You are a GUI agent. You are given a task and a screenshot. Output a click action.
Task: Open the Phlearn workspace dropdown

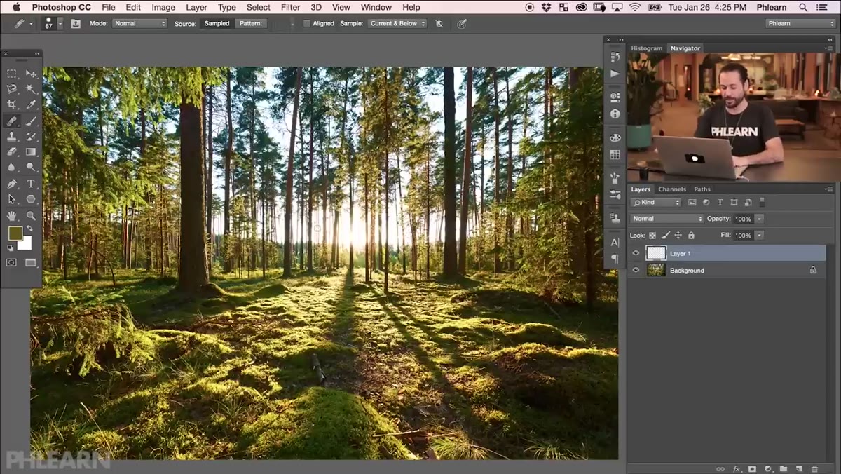[x=800, y=23]
